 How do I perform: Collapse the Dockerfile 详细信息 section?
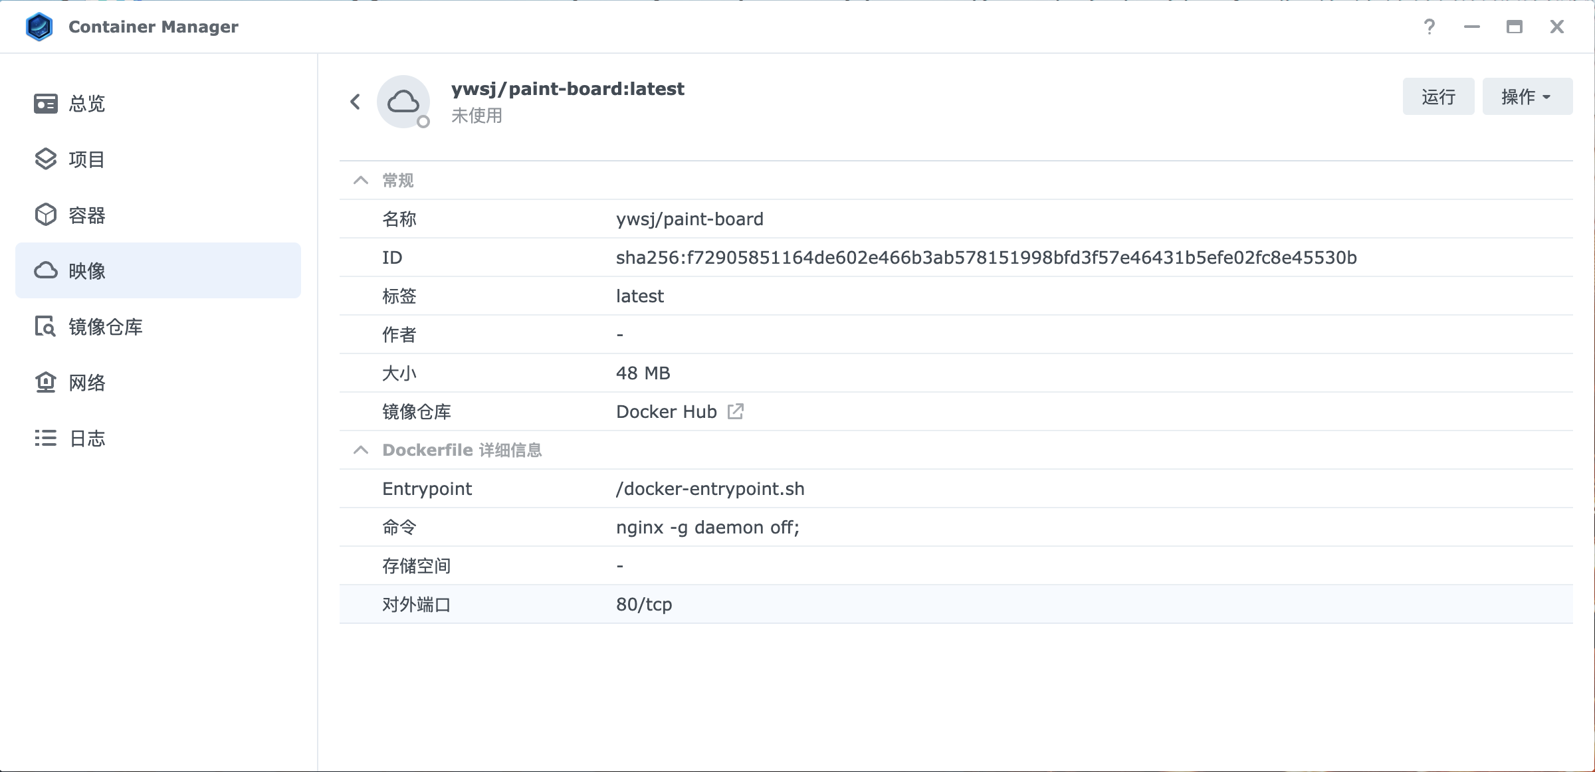[x=361, y=450]
